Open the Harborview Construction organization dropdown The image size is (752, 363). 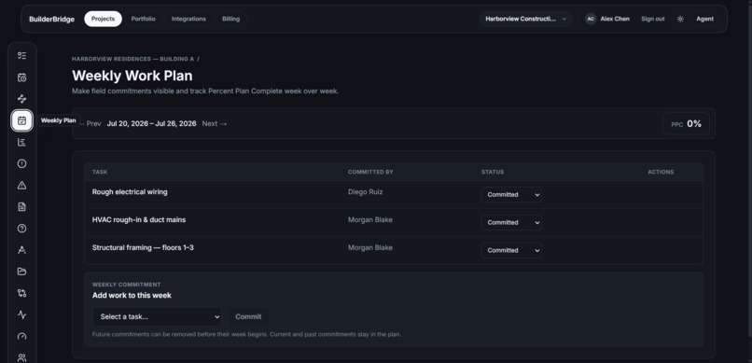525,19
